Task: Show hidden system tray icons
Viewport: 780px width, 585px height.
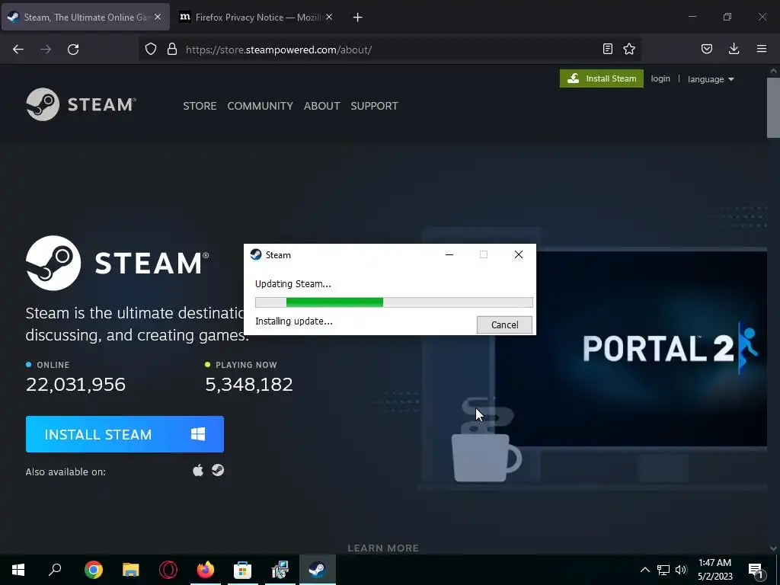Action: (x=644, y=570)
